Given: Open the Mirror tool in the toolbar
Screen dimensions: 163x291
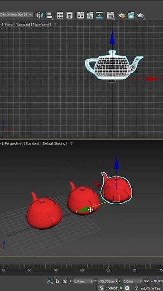Looking at the screenshot, I should point(39,15).
